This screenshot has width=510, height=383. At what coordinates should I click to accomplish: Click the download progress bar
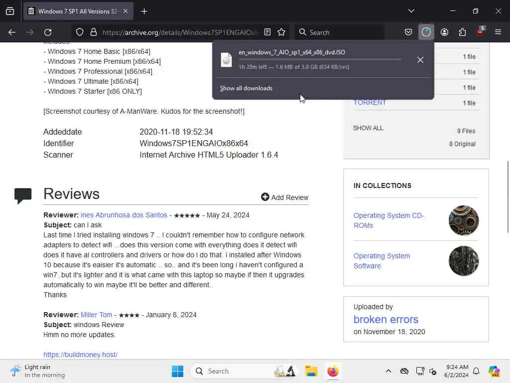pyautogui.click(x=320, y=60)
